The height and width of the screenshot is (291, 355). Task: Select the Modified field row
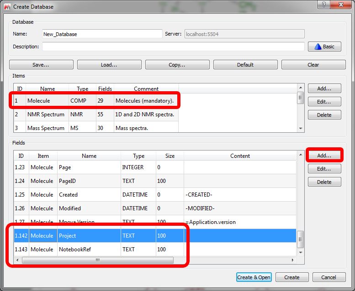(x=155, y=208)
